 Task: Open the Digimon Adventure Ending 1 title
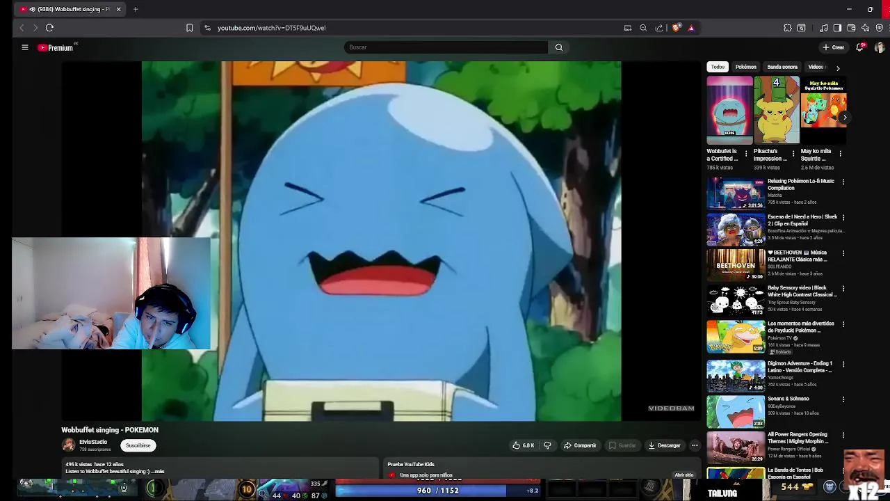pyautogui.click(x=800, y=367)
